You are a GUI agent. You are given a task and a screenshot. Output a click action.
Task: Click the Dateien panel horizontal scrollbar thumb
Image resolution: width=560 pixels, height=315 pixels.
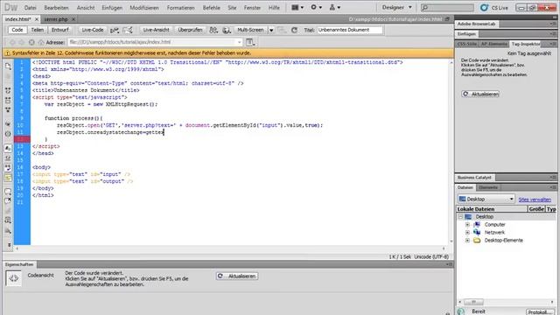pos(474,302)
